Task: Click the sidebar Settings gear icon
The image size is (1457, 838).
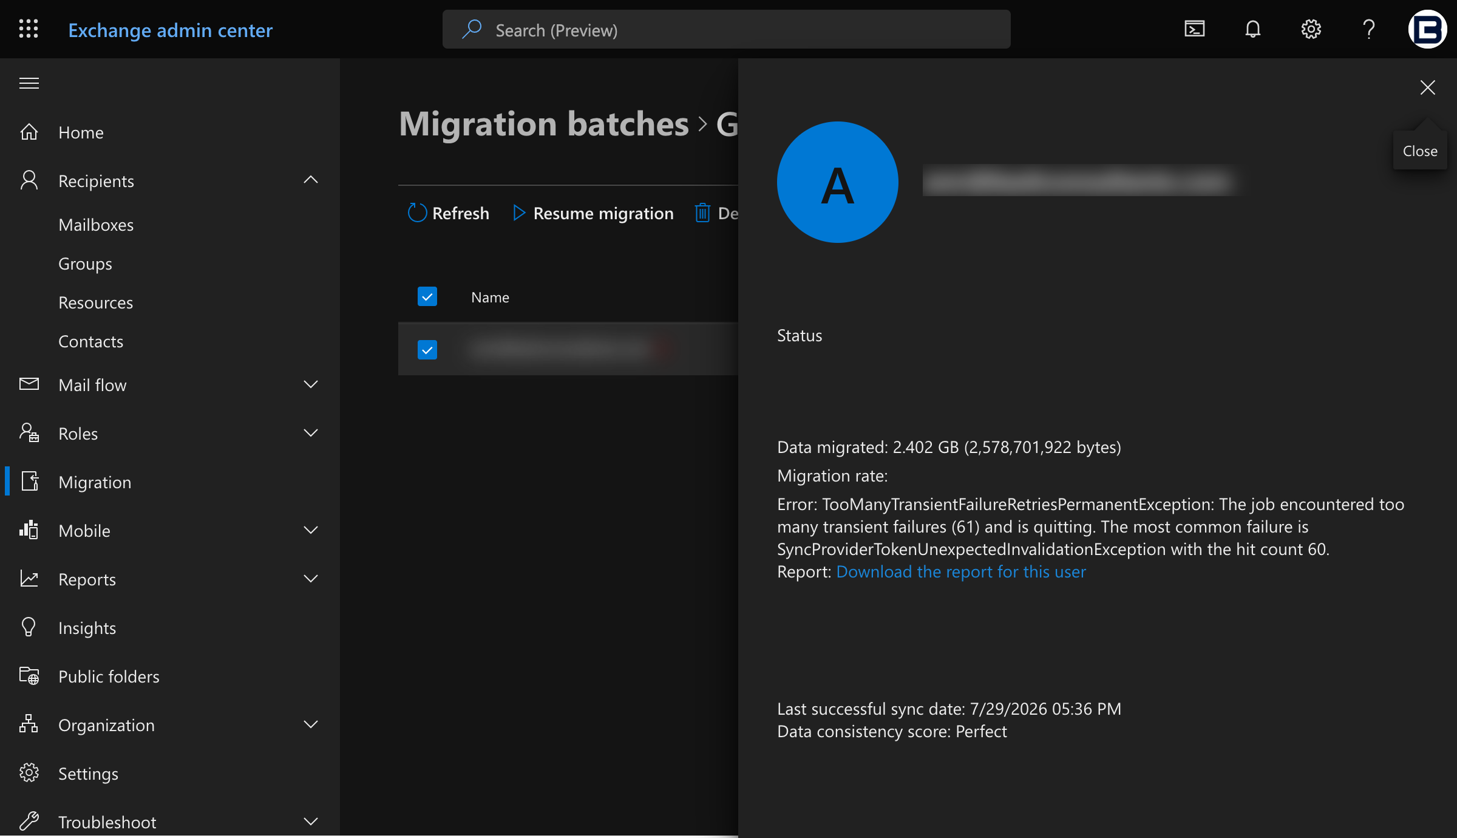Action: tap(29, 772)
